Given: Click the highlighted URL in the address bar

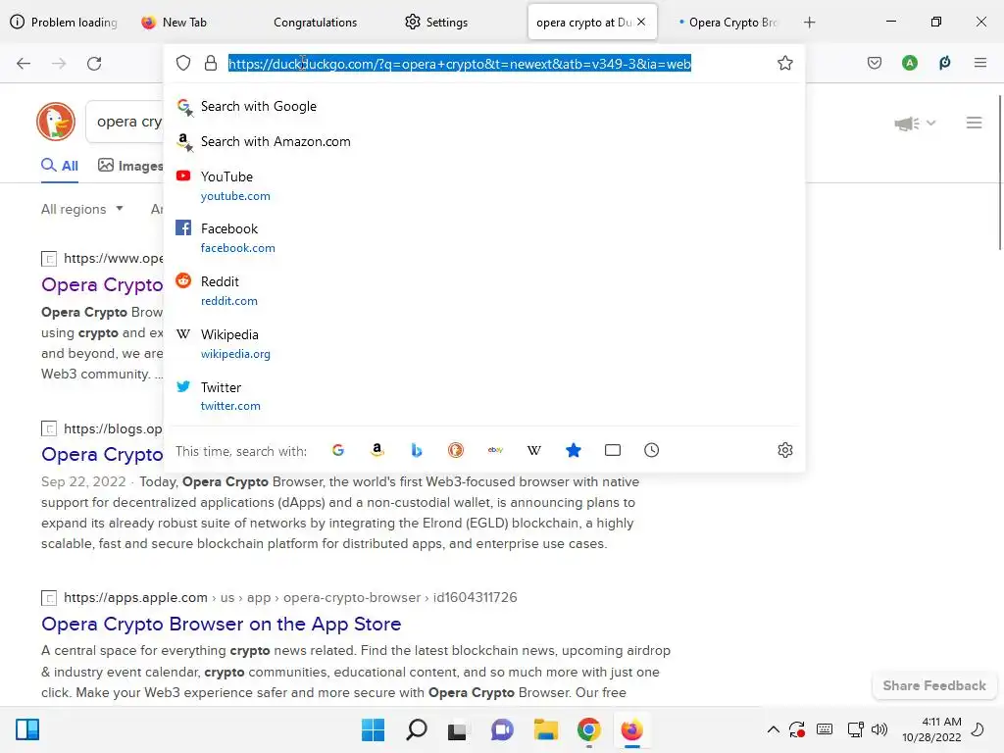Looking at the screenshot, I should [x=460, y=64].
